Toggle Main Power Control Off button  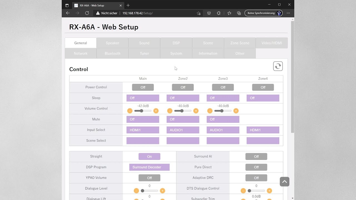pos(143,87)
